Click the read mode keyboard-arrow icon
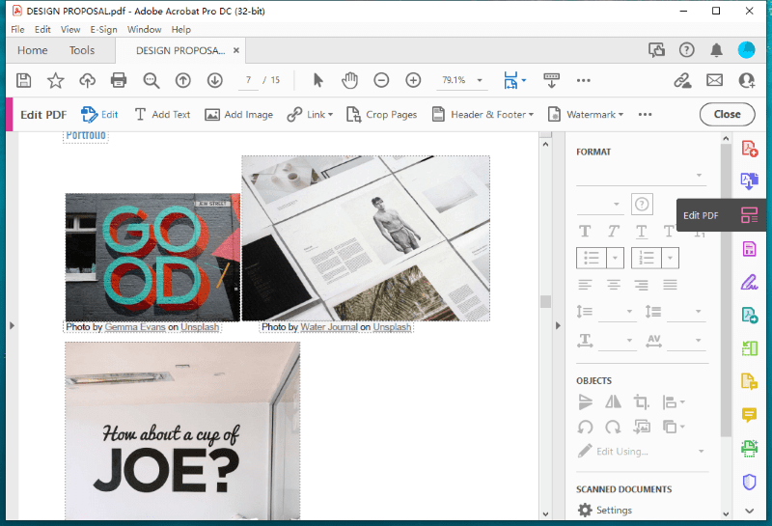Screen dimensions: 772x526 coord(551,80)
